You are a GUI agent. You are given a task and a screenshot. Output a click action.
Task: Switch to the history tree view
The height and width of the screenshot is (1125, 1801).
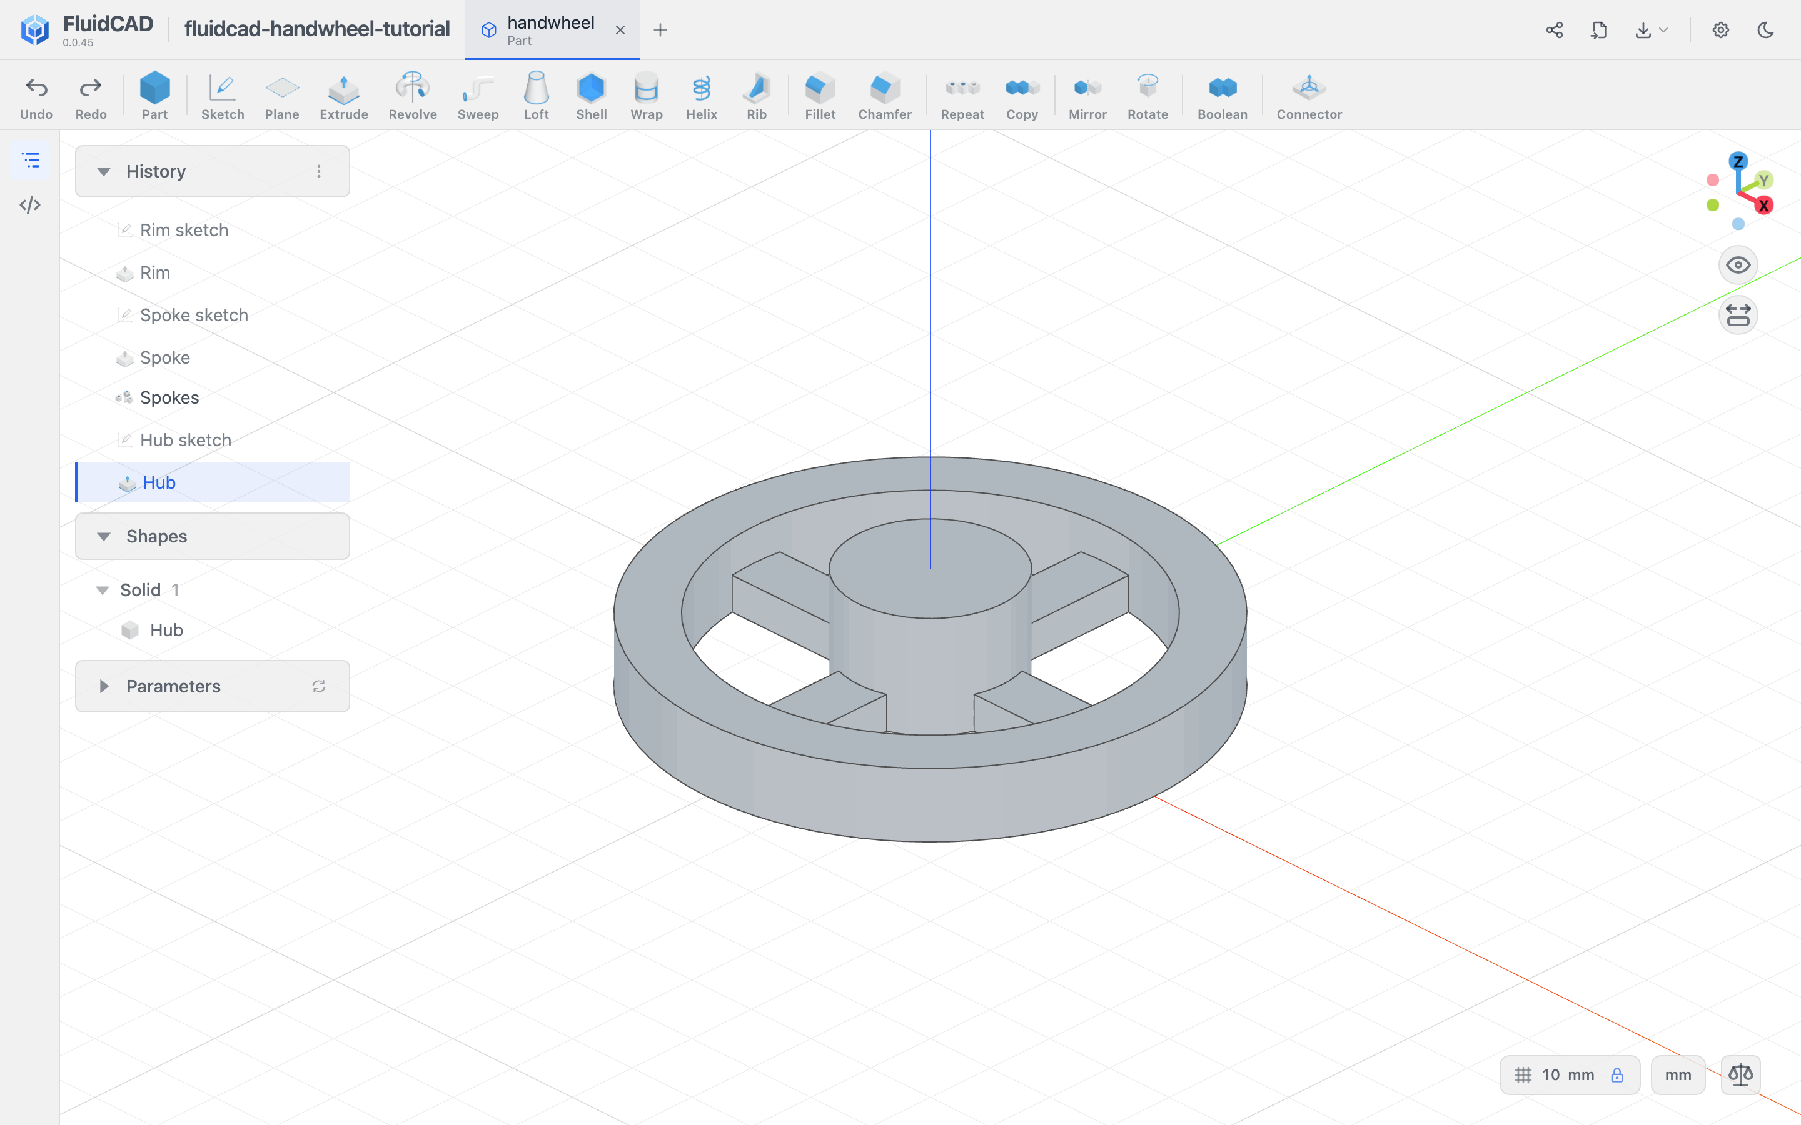(30, 160)
